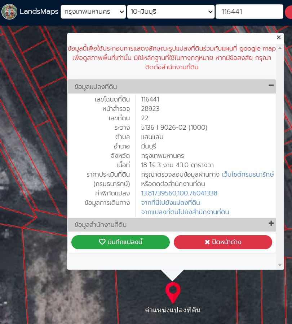Select the land number value 22
The image size is (292, 324).
pyautogui.click(x=145, y=118)
